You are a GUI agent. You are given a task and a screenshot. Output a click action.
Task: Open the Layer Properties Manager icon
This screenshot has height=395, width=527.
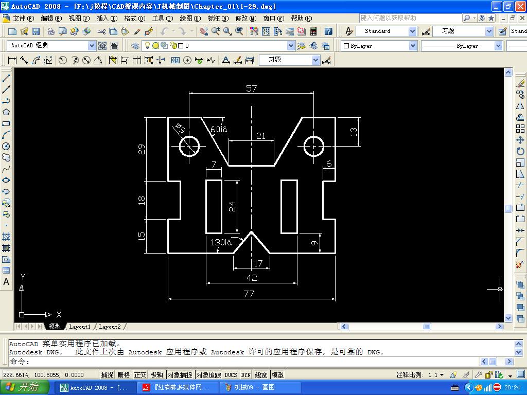click(135, 46)
